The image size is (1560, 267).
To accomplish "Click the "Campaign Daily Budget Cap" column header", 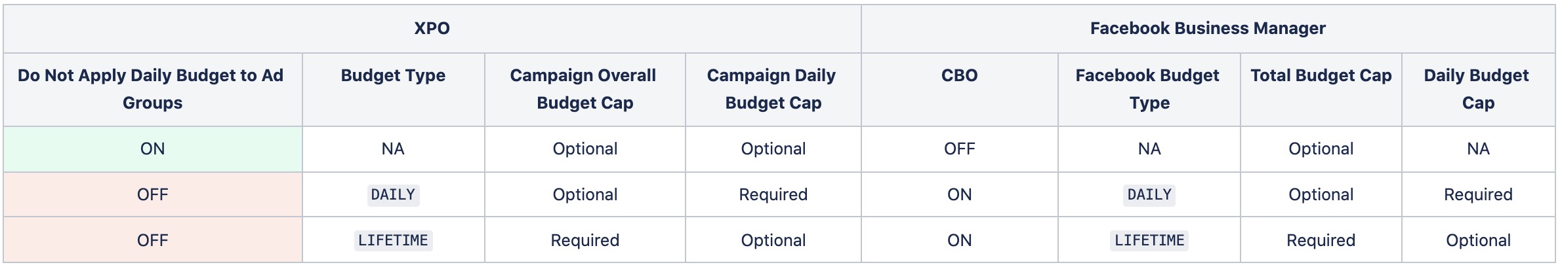I will pyautogui.click(x=772, y=89).
